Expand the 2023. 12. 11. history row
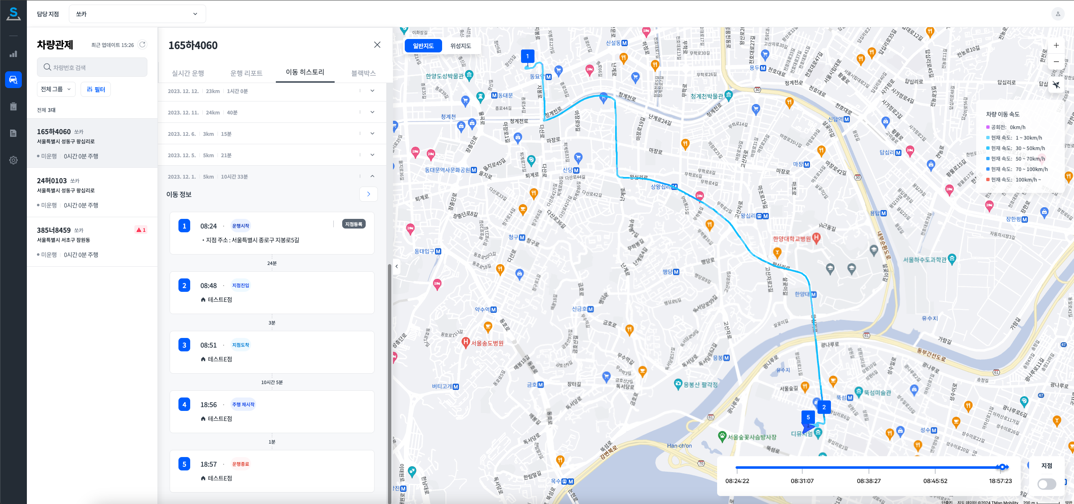The width and height of the screenshot is (1074, 504). (372, 112)
